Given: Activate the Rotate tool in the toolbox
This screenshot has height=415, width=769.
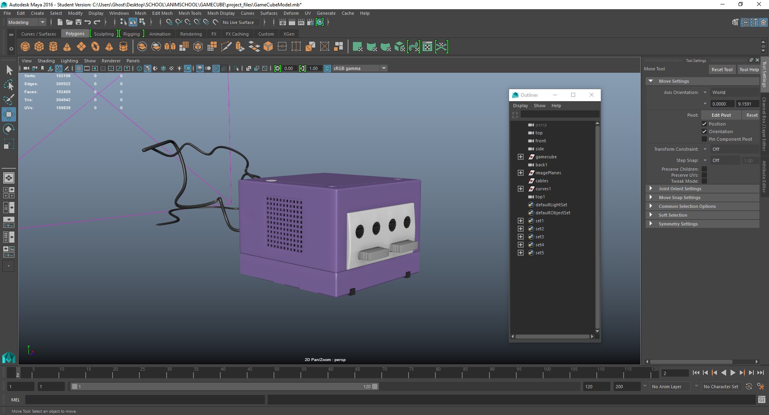Looking at the screenshot, I should [9, 129].
